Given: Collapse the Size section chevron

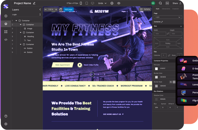Looking at the screenshot, I should pyautogui.click(x=181, y=26).
